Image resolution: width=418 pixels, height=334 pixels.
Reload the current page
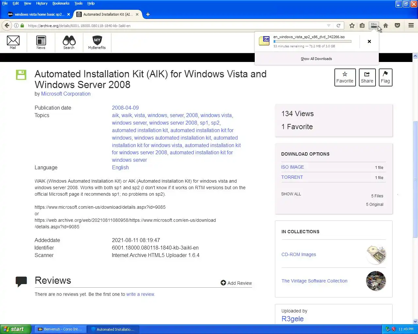(339, 25)
